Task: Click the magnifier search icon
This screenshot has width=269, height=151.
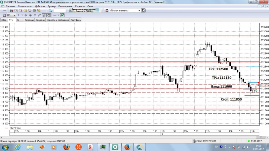Action: pos(50,11)
